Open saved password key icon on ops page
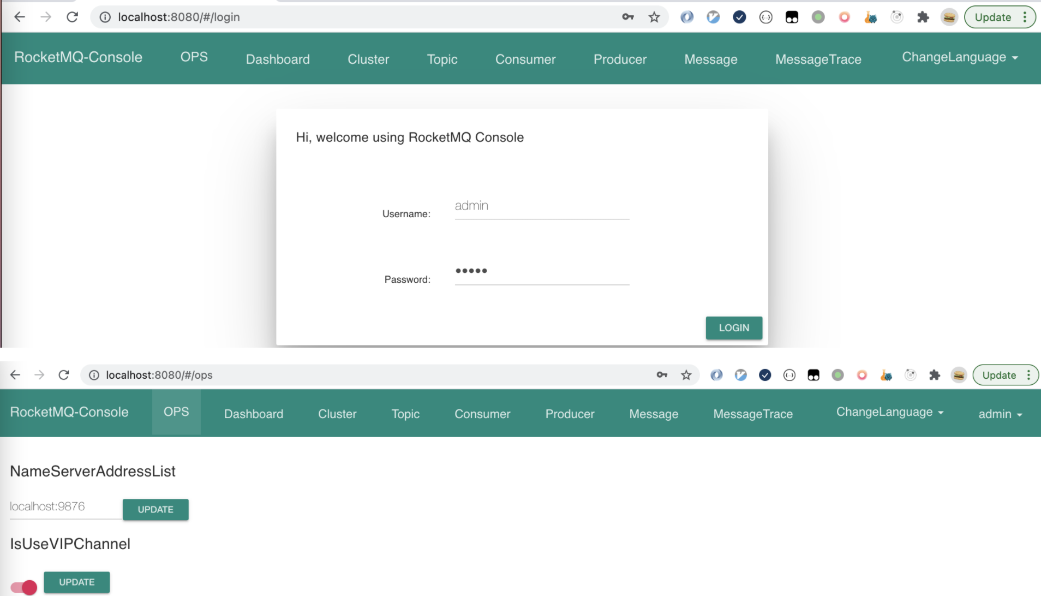1041x596 pixels. point(662,375)
